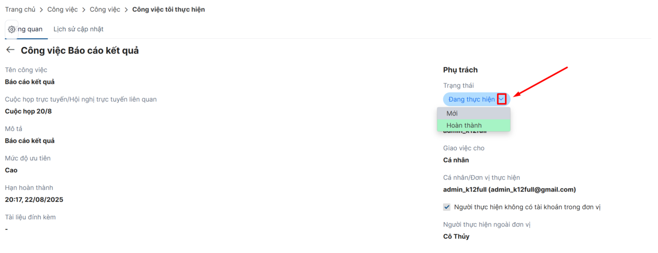The image size is (658, 253).
Task: Open the first 'Công việc' breadcrumb link
Action: (63, 9)
